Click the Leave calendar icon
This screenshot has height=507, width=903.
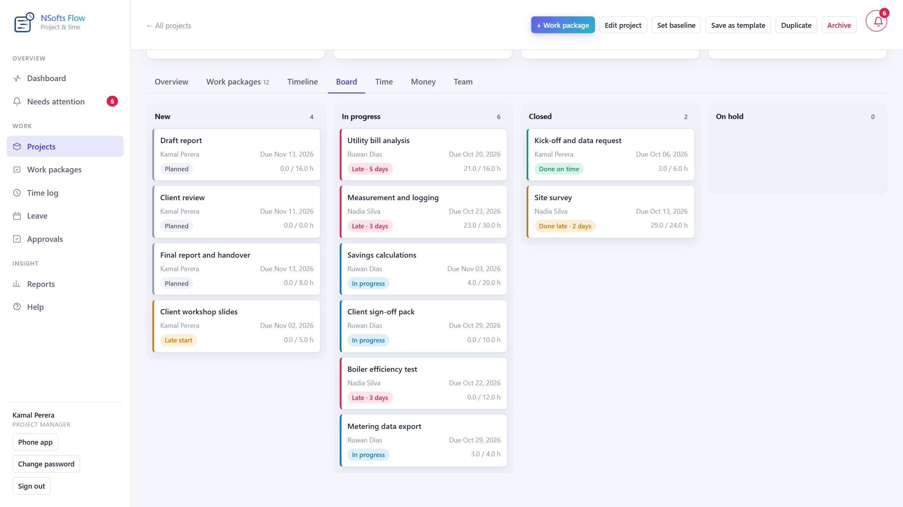pyautogui.click(x=17, y=216)
